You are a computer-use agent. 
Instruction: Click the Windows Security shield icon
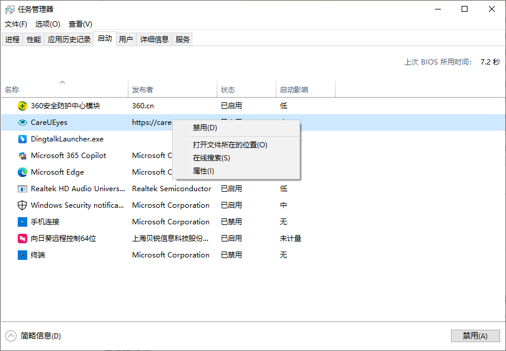pos(22,205)
